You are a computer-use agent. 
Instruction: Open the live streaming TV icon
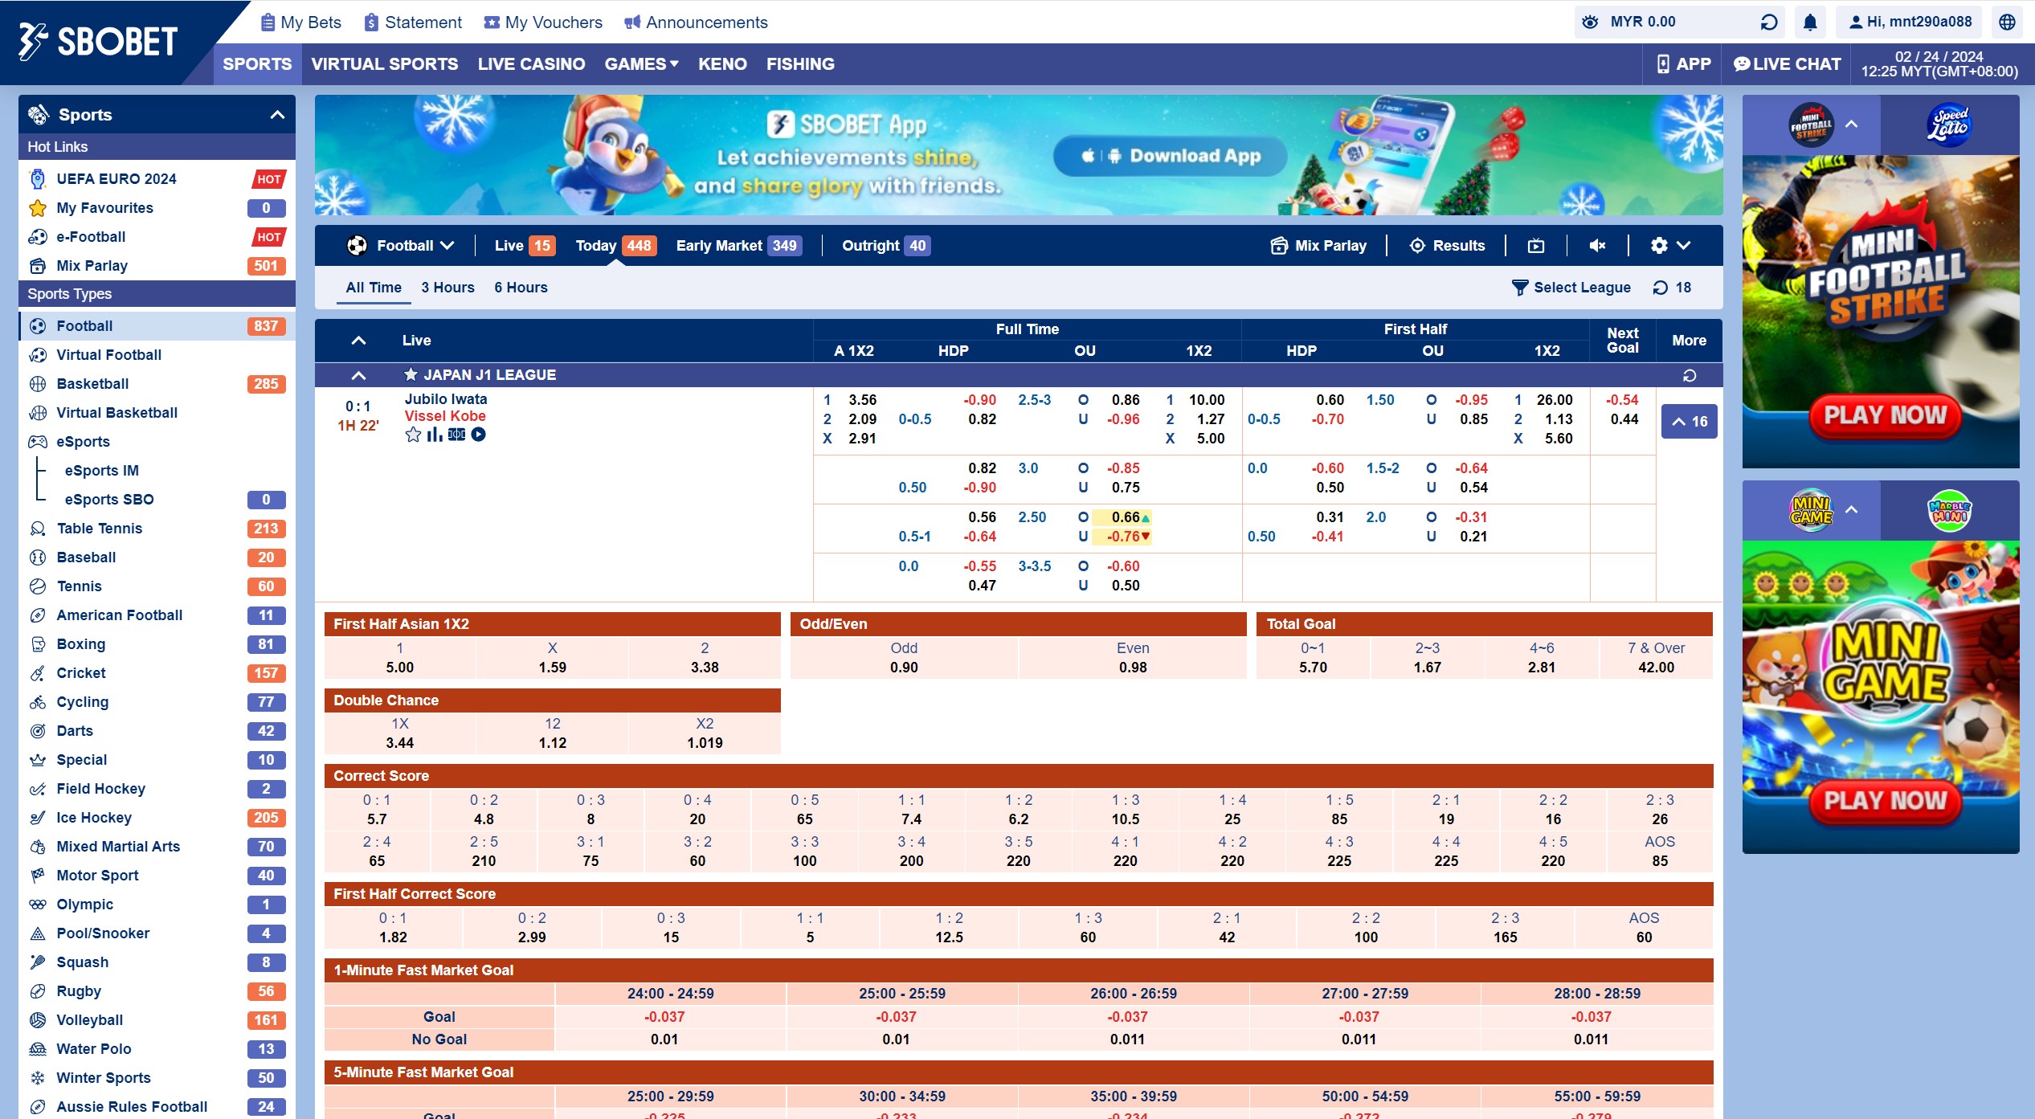pyautogui.click(x=1535, y=246)
